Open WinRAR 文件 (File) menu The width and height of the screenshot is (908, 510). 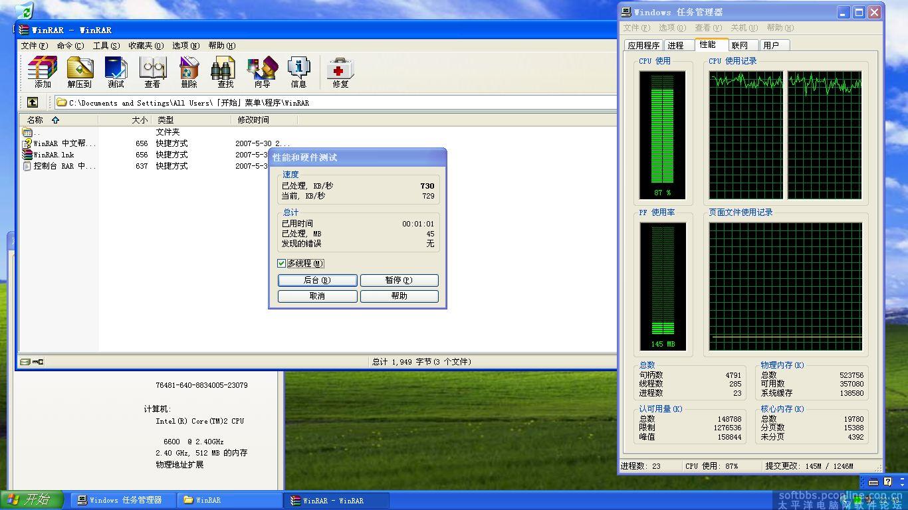pyautogui.click(x=35, y=46)
